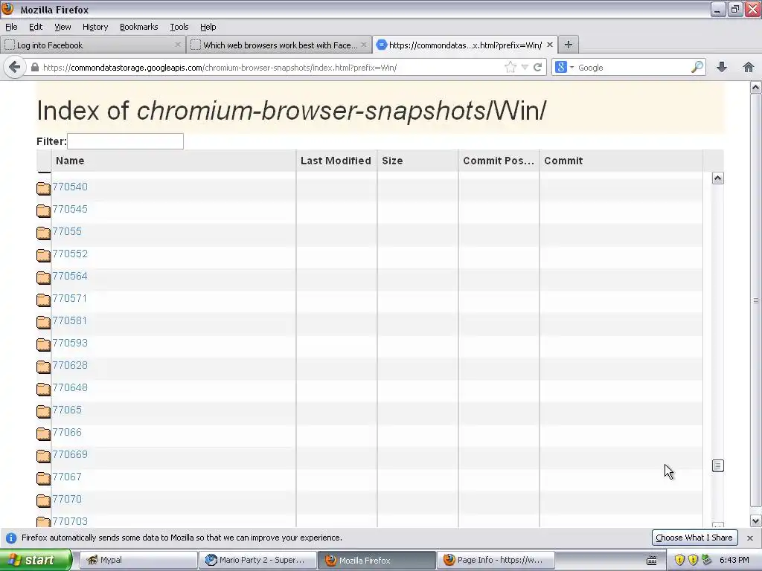762x571 pixels.
Task: Open folder link 770552
Action: (x=70, y=254)
